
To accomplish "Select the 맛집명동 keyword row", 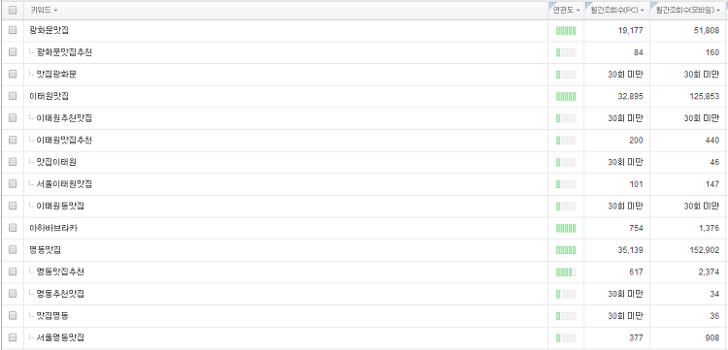I will pos(364,316).
